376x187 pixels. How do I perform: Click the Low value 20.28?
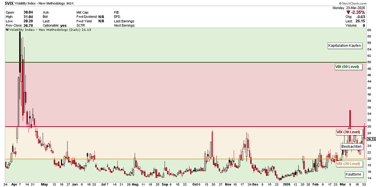[28, 21]
